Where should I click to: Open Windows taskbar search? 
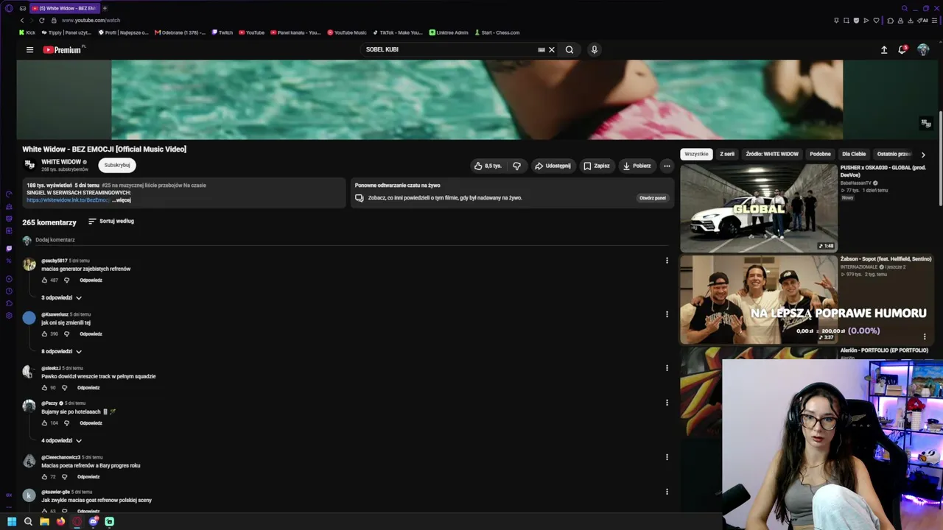(x=28, y=522)
